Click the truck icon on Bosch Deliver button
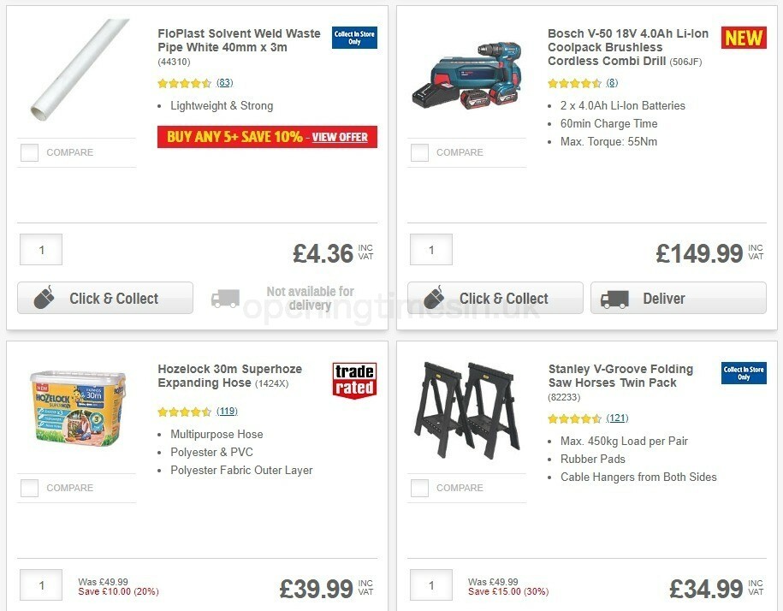Screen dimensions: 783x611 614,298
